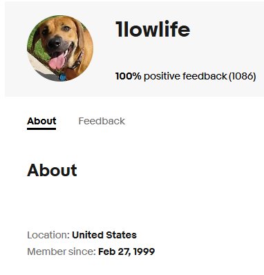This screenshot has height=275, width=264.
Task: Select the About tab
Action: tap(41, 121)
